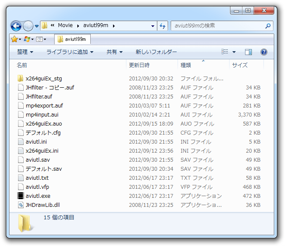The height and width of the screenshot is (246, 285).
Task: Expand the arrow after aviutl99m breadcrumb
Action: (x=114, y=26)
